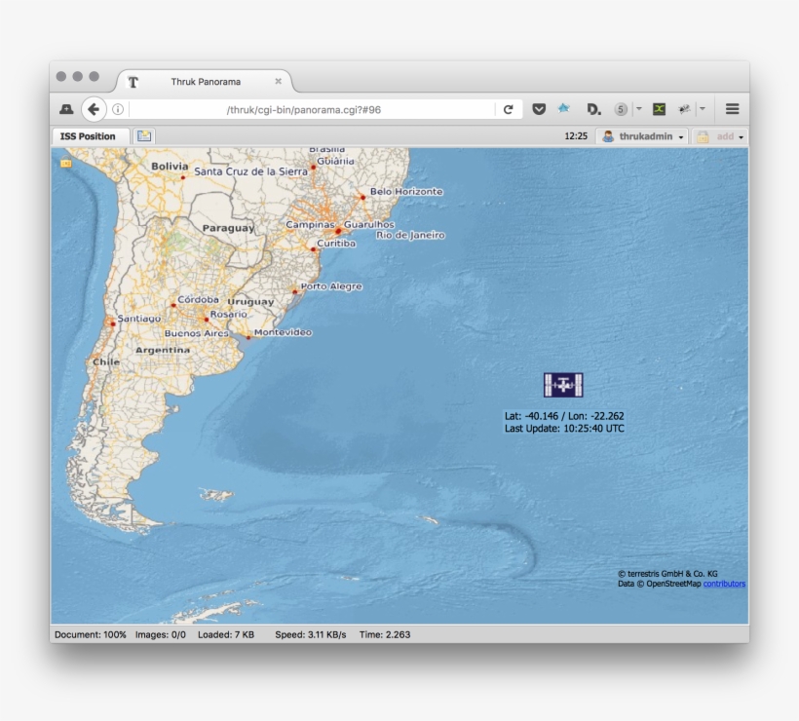This screenshot has height=721, width=799.
Task: Click the new dashboard tab icon
Action: [x=143, y=136]
